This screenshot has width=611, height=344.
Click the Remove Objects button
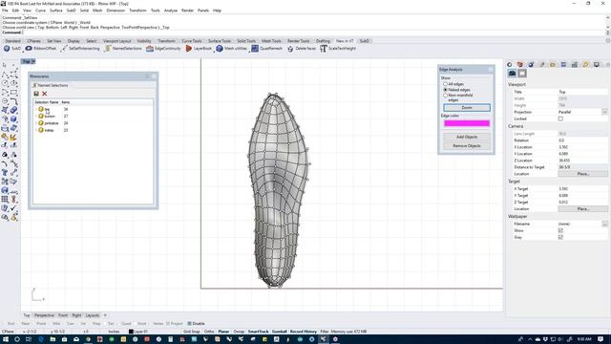467,146
